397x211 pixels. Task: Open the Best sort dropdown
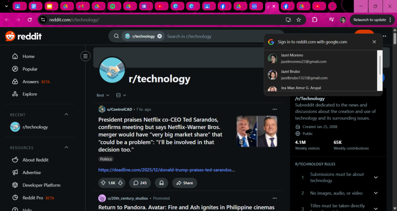(103, 95)
